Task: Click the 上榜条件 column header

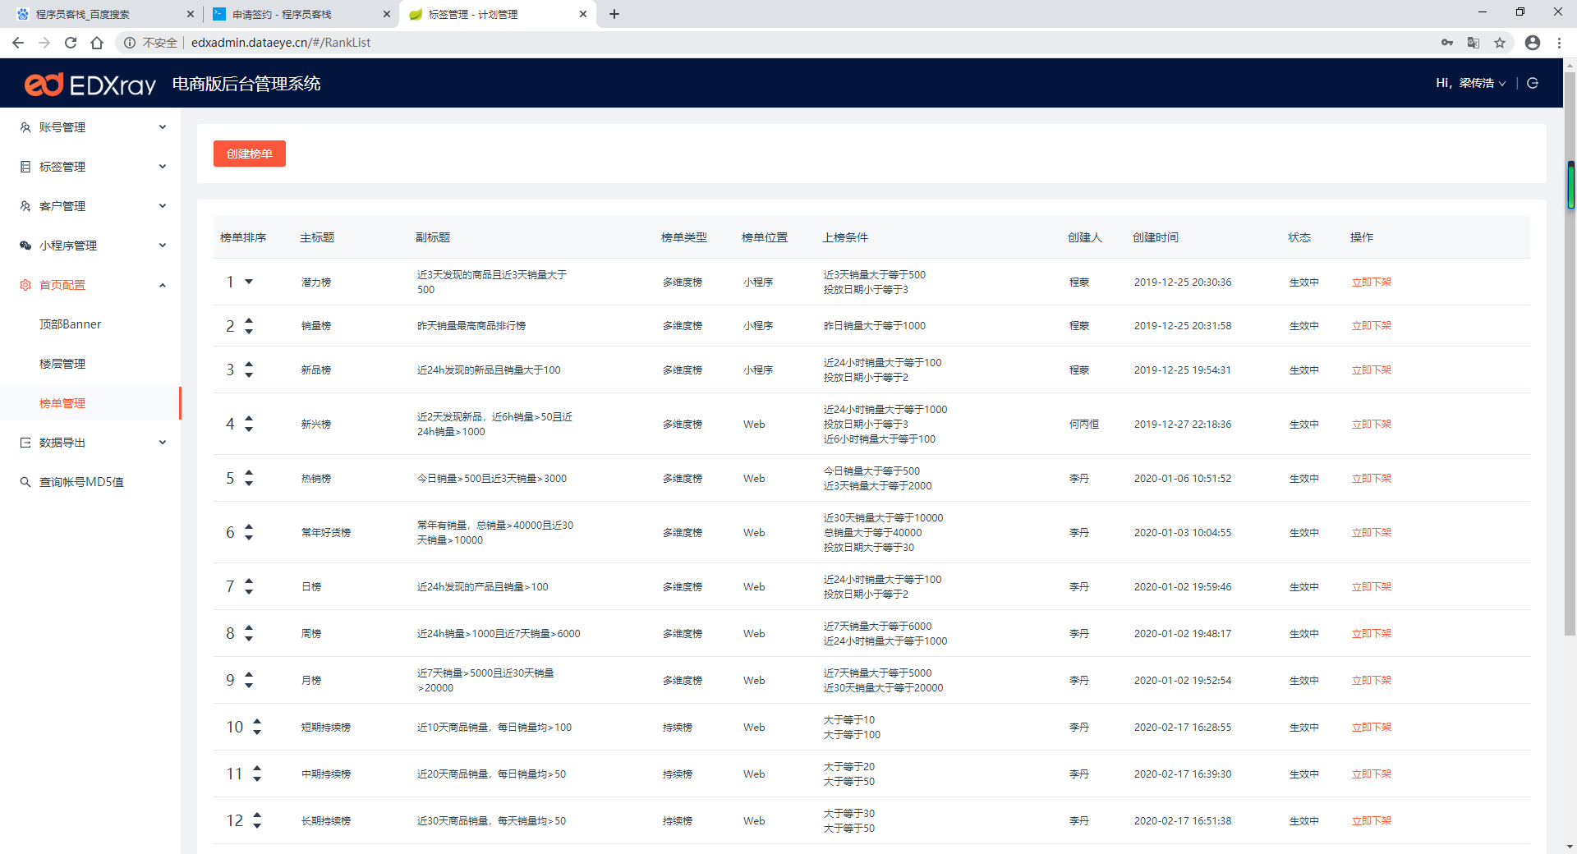Action: pyautogui.click(x=845, y=237)
